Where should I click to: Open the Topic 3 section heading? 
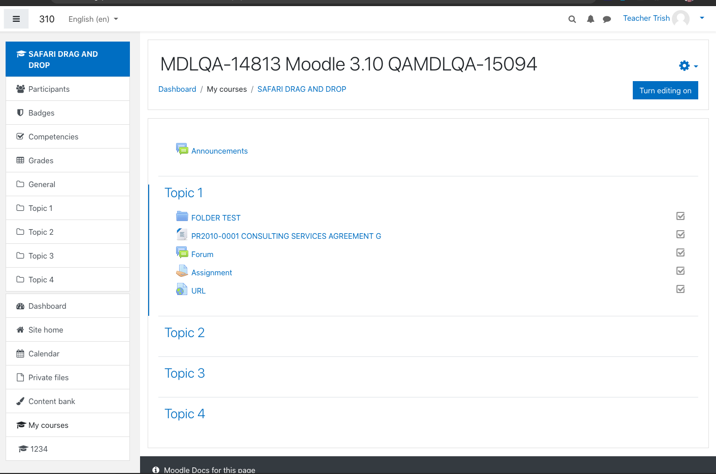185,373
